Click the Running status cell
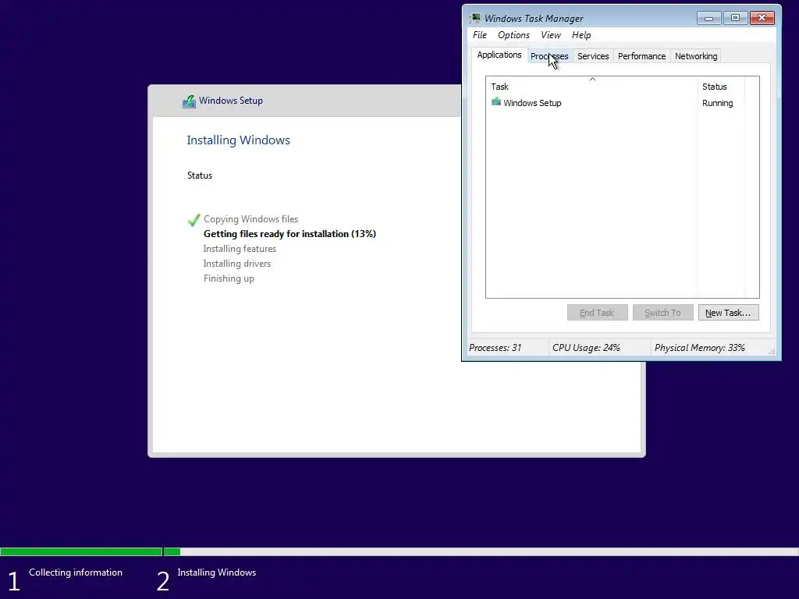The height and width of the screenshot is (599, 799). [718, 103]
